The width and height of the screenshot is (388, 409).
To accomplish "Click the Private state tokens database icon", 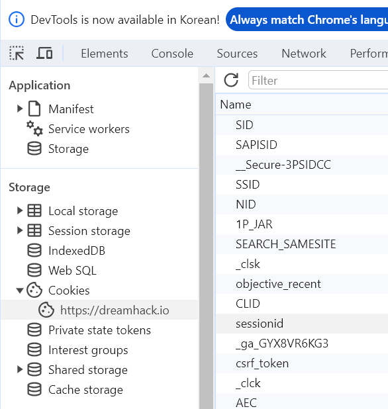I will pyautogui.click(x=34, y=330).
